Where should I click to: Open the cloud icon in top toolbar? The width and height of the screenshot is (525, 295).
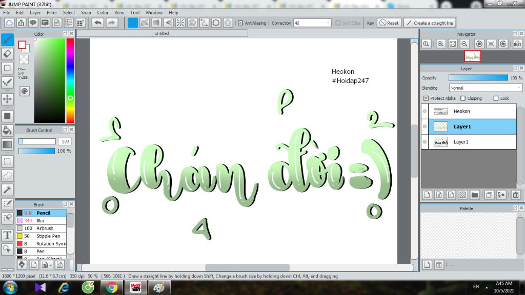coord(9,23)
